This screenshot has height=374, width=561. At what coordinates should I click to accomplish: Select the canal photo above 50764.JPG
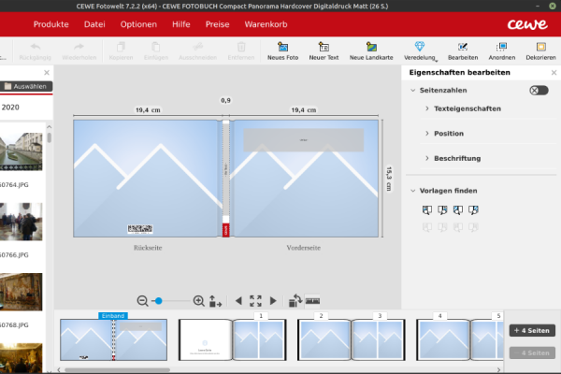pyautogui.click(x=22, y=151)
